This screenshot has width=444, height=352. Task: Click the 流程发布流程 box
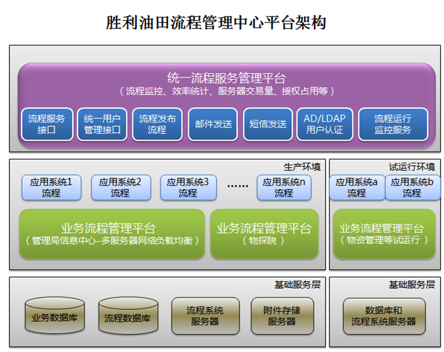point(157,124)
